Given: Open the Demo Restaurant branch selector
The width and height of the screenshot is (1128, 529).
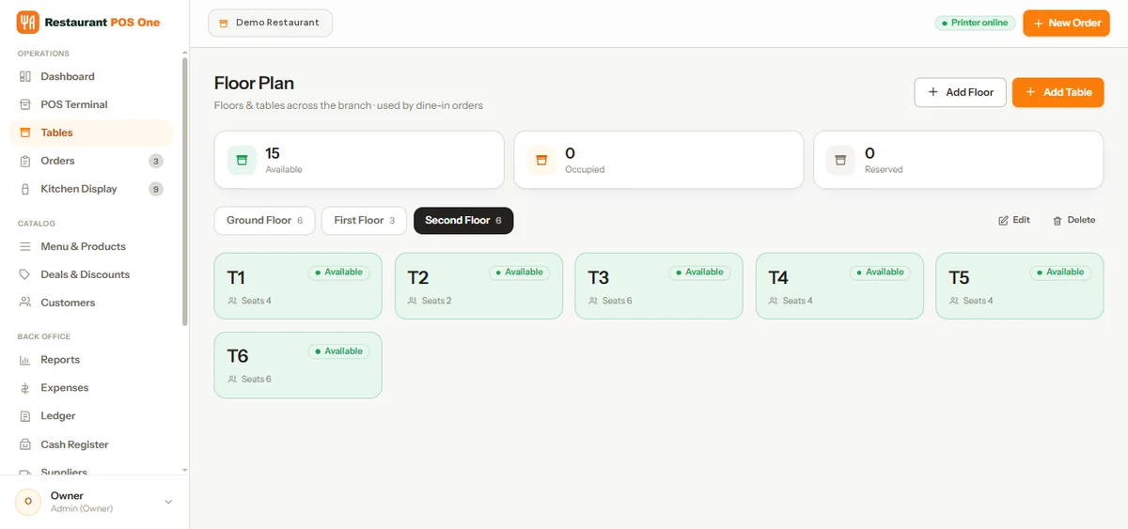Looking at the screenshot, I should [270, 23].
